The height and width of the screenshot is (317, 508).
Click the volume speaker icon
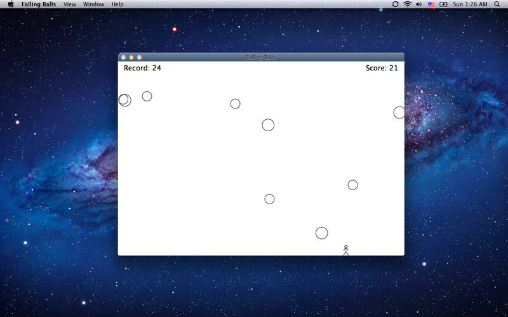pyautogui.click(x=418, y=4)
